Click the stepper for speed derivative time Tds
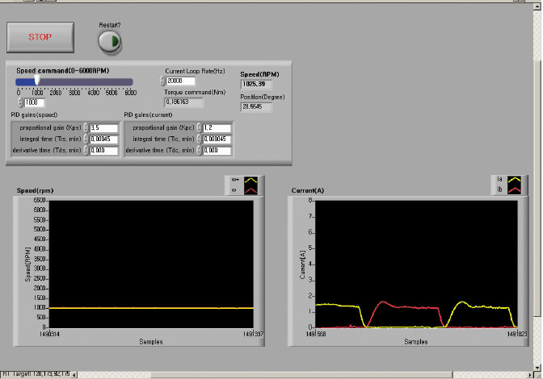 coord(86,151)
